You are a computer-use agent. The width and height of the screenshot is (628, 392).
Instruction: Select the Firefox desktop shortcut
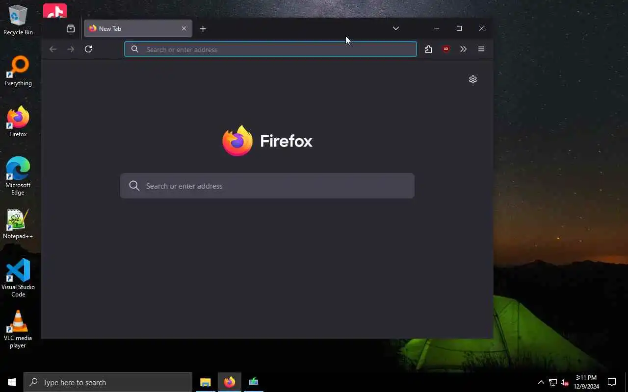[18, 122]
